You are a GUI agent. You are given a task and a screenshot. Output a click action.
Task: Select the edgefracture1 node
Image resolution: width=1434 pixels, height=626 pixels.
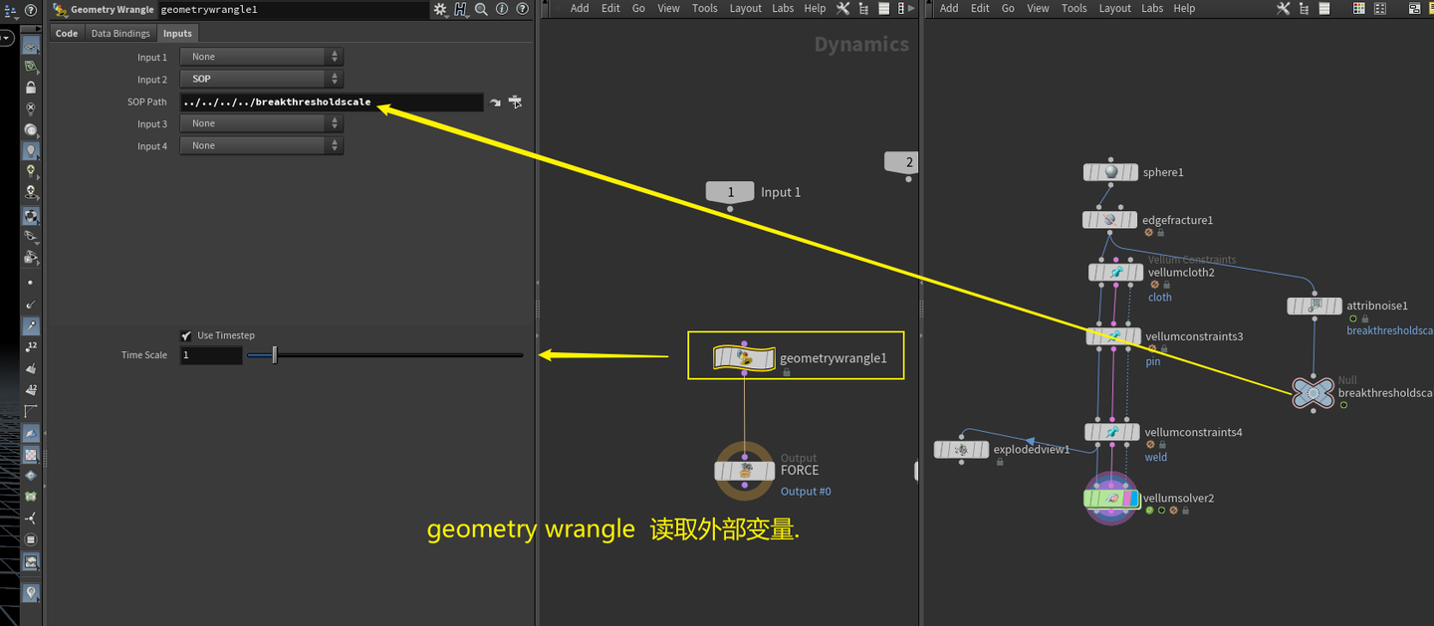(1109, 220)
